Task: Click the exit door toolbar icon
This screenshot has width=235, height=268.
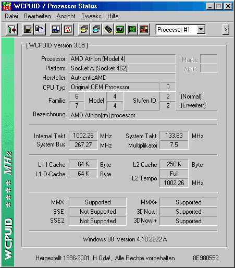Action: pyautogui.click(x=11, y=30)
